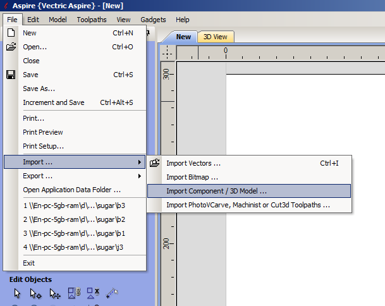The width and height of the screenshot is (385, 306).
Task: Click the Edit Objects section heading
Action: point(30,279)
